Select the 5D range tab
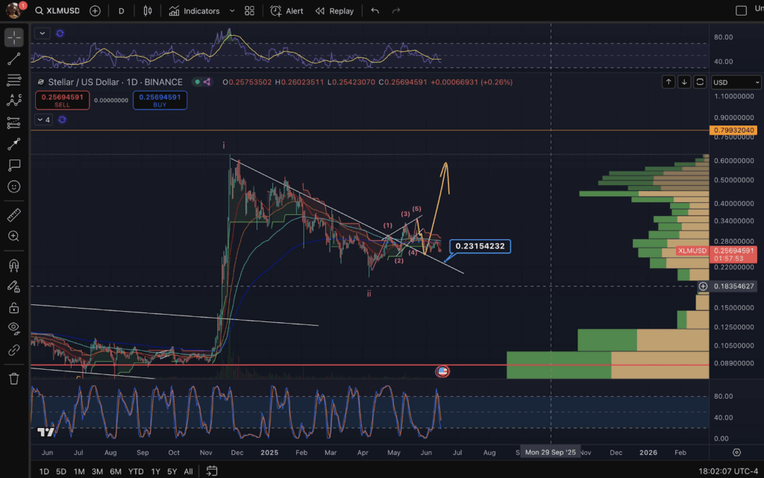The height and width of the screenshot is (478, 764). (61, 471)
